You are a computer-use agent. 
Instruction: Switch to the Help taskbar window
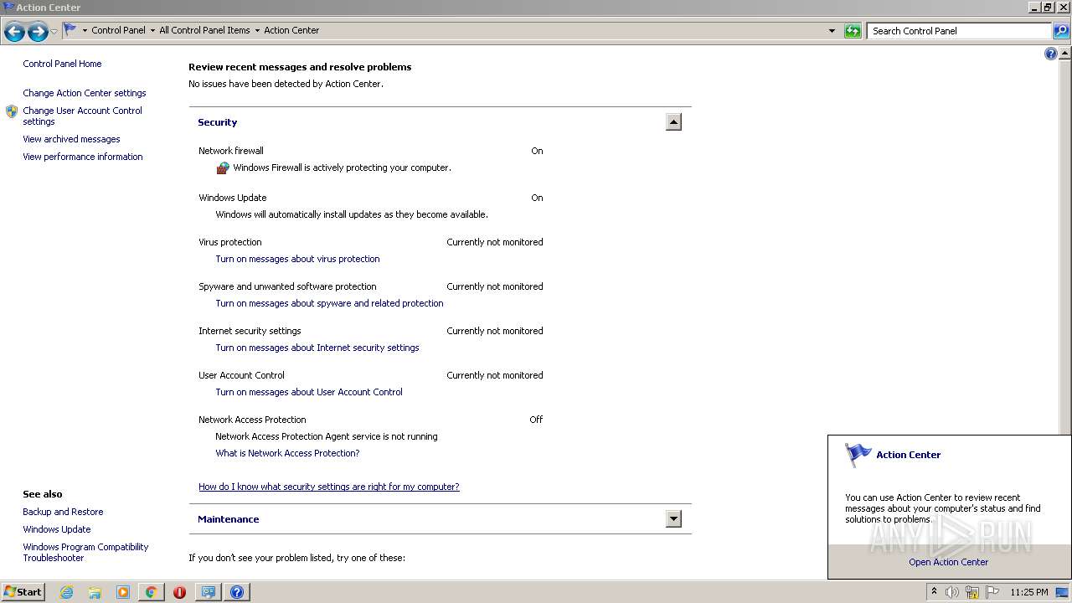coord(237,592)
